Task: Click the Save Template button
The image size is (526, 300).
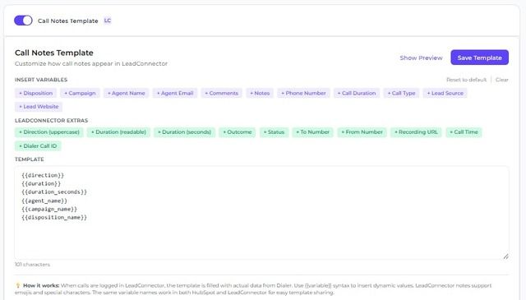Action: click(x=479, y=58)
